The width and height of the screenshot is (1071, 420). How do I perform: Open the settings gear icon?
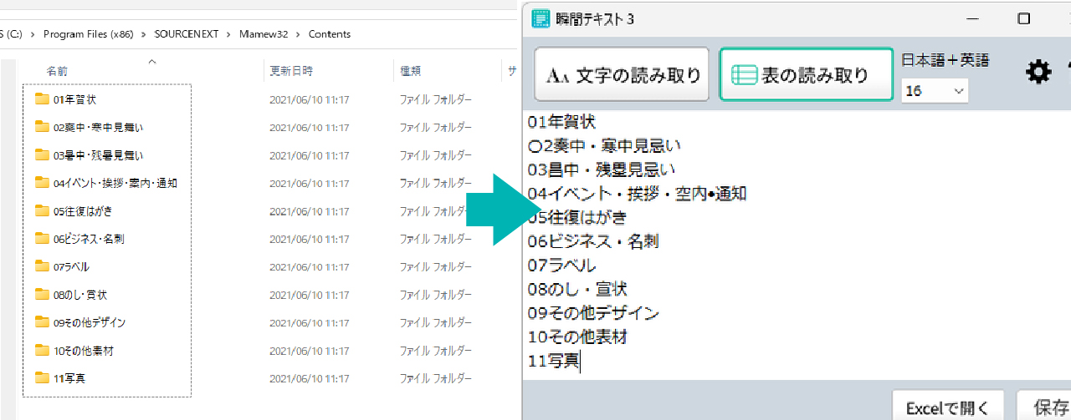pos(1038,73)
